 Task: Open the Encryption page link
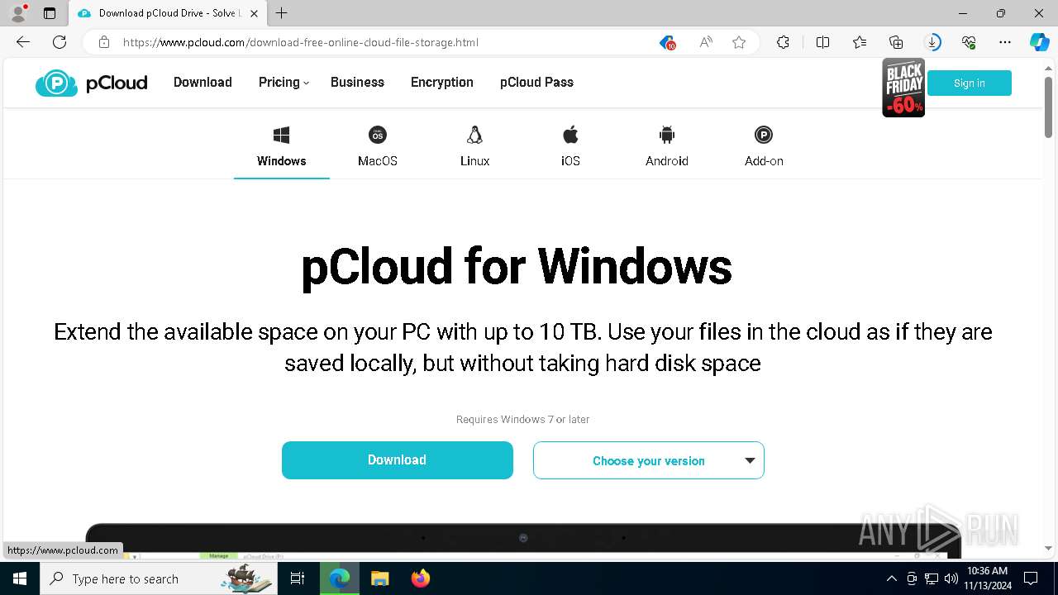pos(442,82)
